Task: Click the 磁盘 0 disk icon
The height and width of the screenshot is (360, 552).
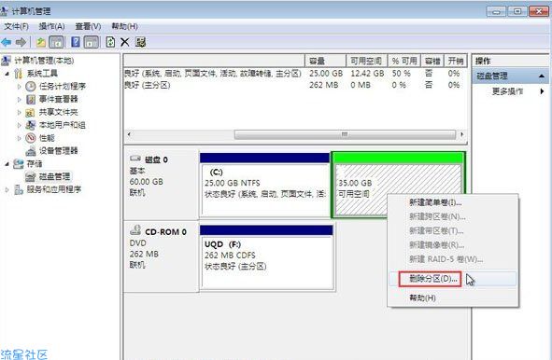Action: tap(135, 159)
